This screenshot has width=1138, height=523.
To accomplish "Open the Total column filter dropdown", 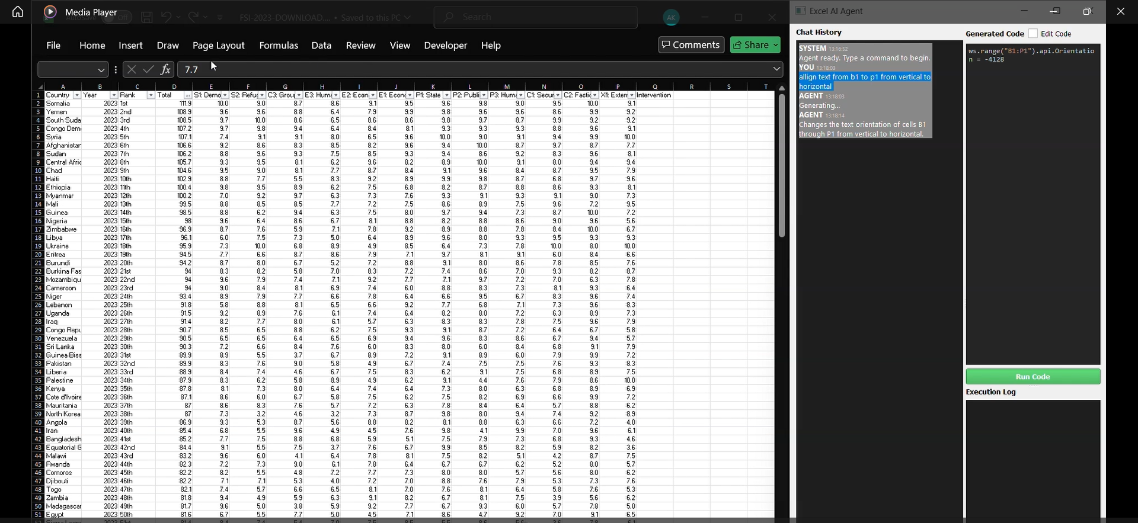I will [x=188, y=95].
